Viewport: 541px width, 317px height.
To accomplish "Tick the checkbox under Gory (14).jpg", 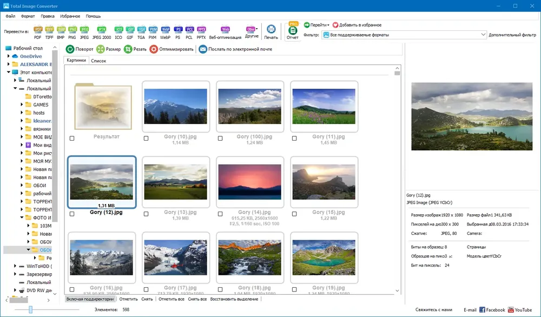I will tap(220, 214).
